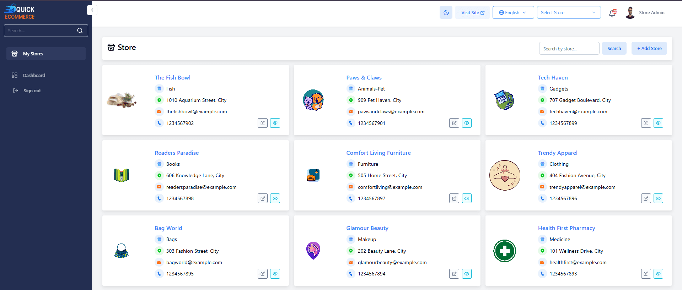
Task: Click the sidebar search magnifier icon
Action: pyautogui.click(x=80, y=31)
